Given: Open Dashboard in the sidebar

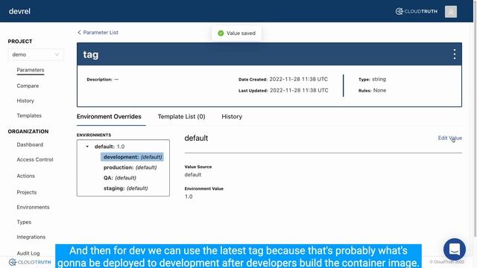Looking at the screenshot, I should [x=30, y=144].
